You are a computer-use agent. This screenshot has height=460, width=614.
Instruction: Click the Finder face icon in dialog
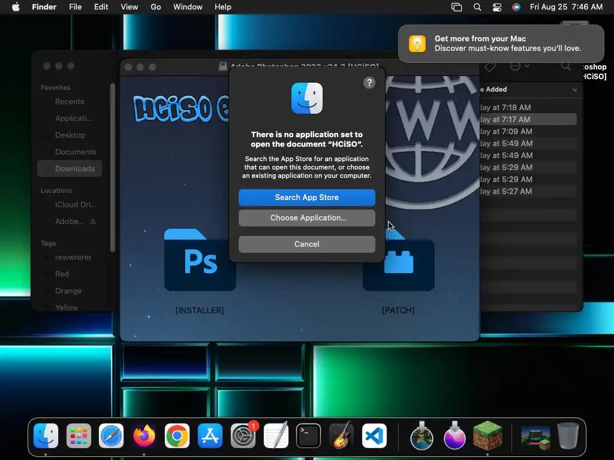click(x=306, y=98)
